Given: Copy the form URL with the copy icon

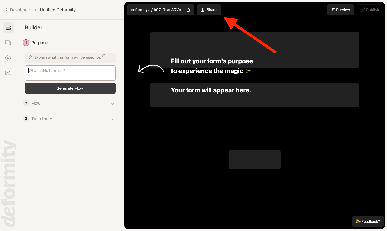Looking at the screenshot, I should click(x=188, y=9).
